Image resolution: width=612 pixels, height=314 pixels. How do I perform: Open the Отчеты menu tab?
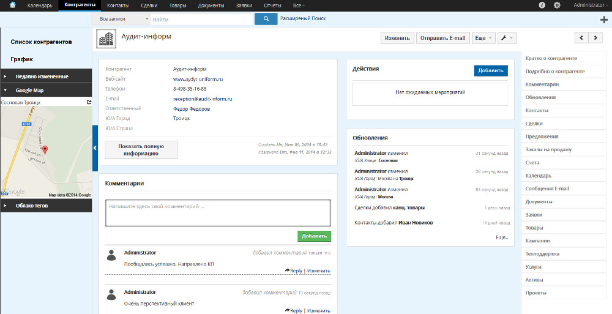click(272, 6)
